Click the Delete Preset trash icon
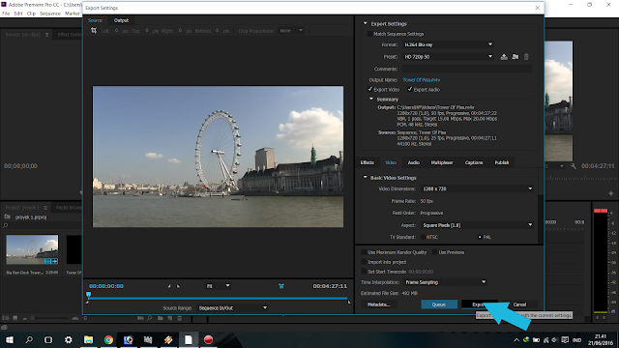The width and height of the screenshot is (619, 348). coord(526,57)
